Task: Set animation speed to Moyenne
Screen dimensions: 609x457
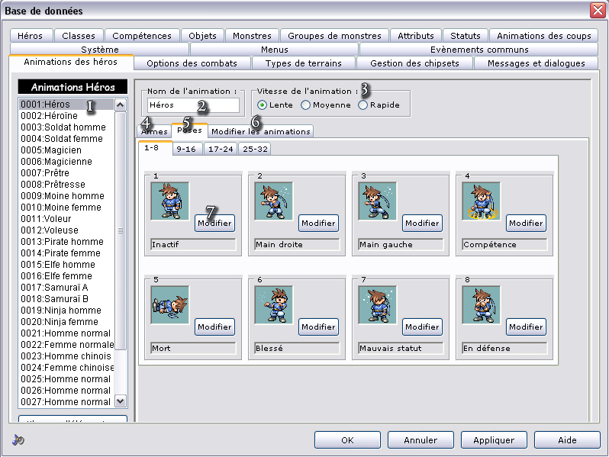Action: tap(306, 105)
